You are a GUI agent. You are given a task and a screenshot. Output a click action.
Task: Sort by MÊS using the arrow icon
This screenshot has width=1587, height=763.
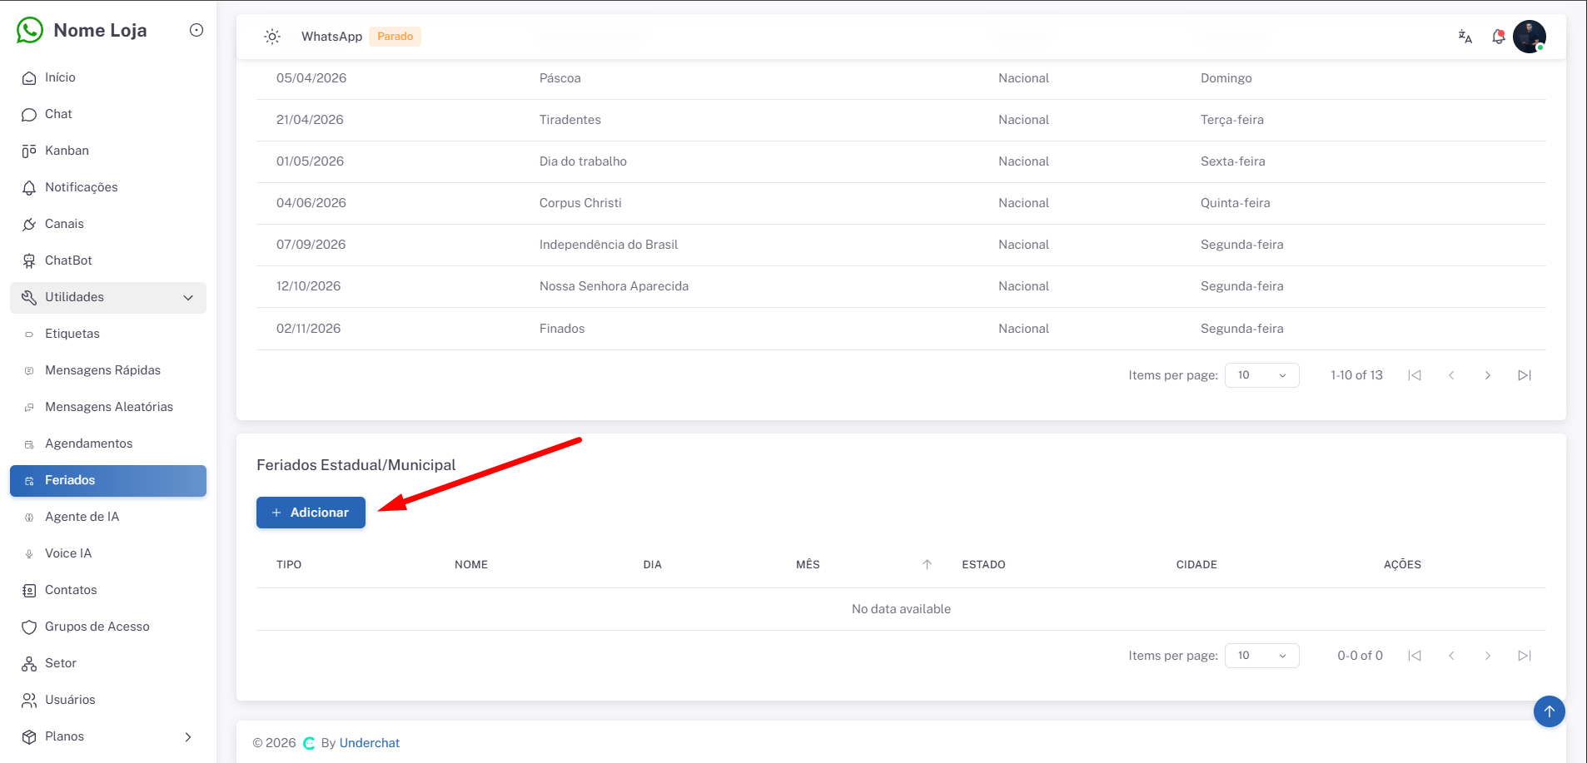(927, 564)
